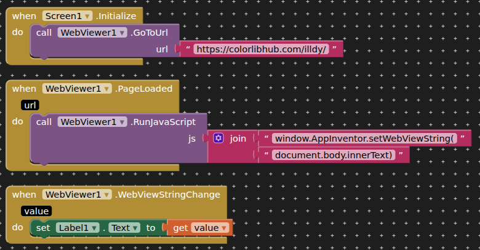Image resolution: width=480 pixels, height=250 pixels.
Task: Select the orange get value block
Action: point(179,228)
